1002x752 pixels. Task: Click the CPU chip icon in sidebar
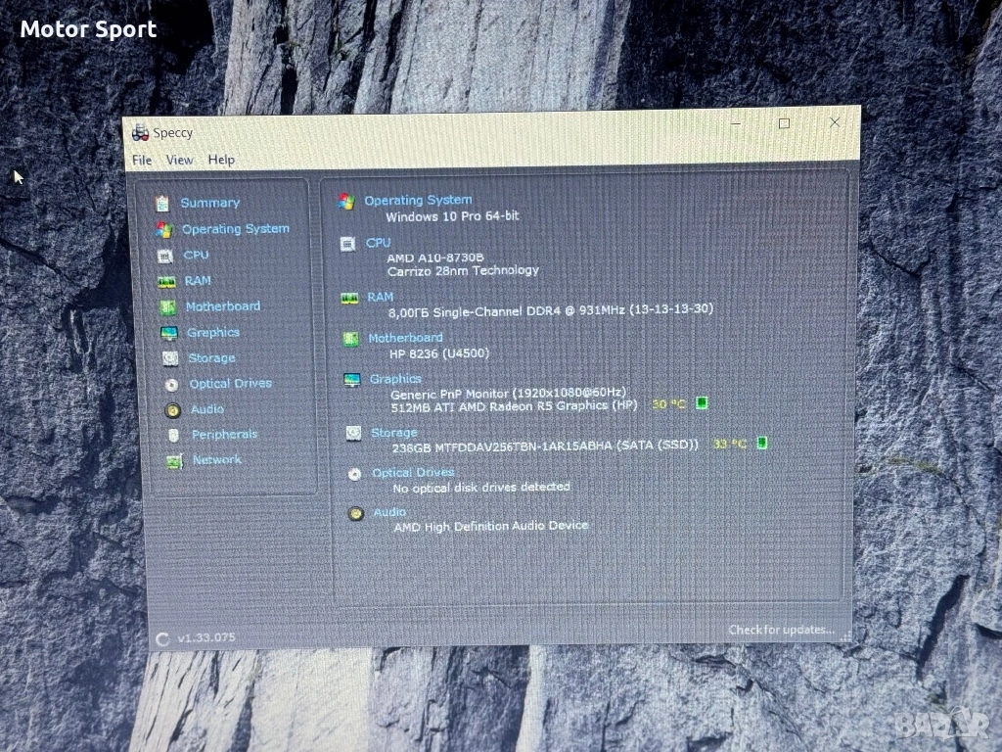(x=165, y=256)
